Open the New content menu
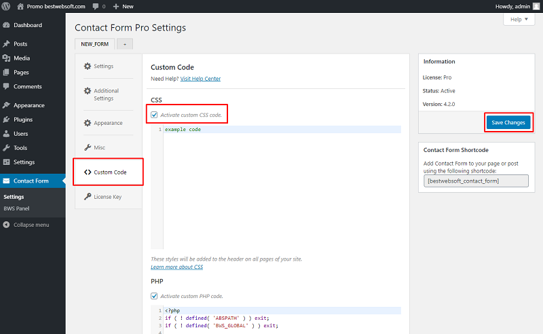Screen dimensions: 543x334 pyautogui.click(x=124, y=7)
